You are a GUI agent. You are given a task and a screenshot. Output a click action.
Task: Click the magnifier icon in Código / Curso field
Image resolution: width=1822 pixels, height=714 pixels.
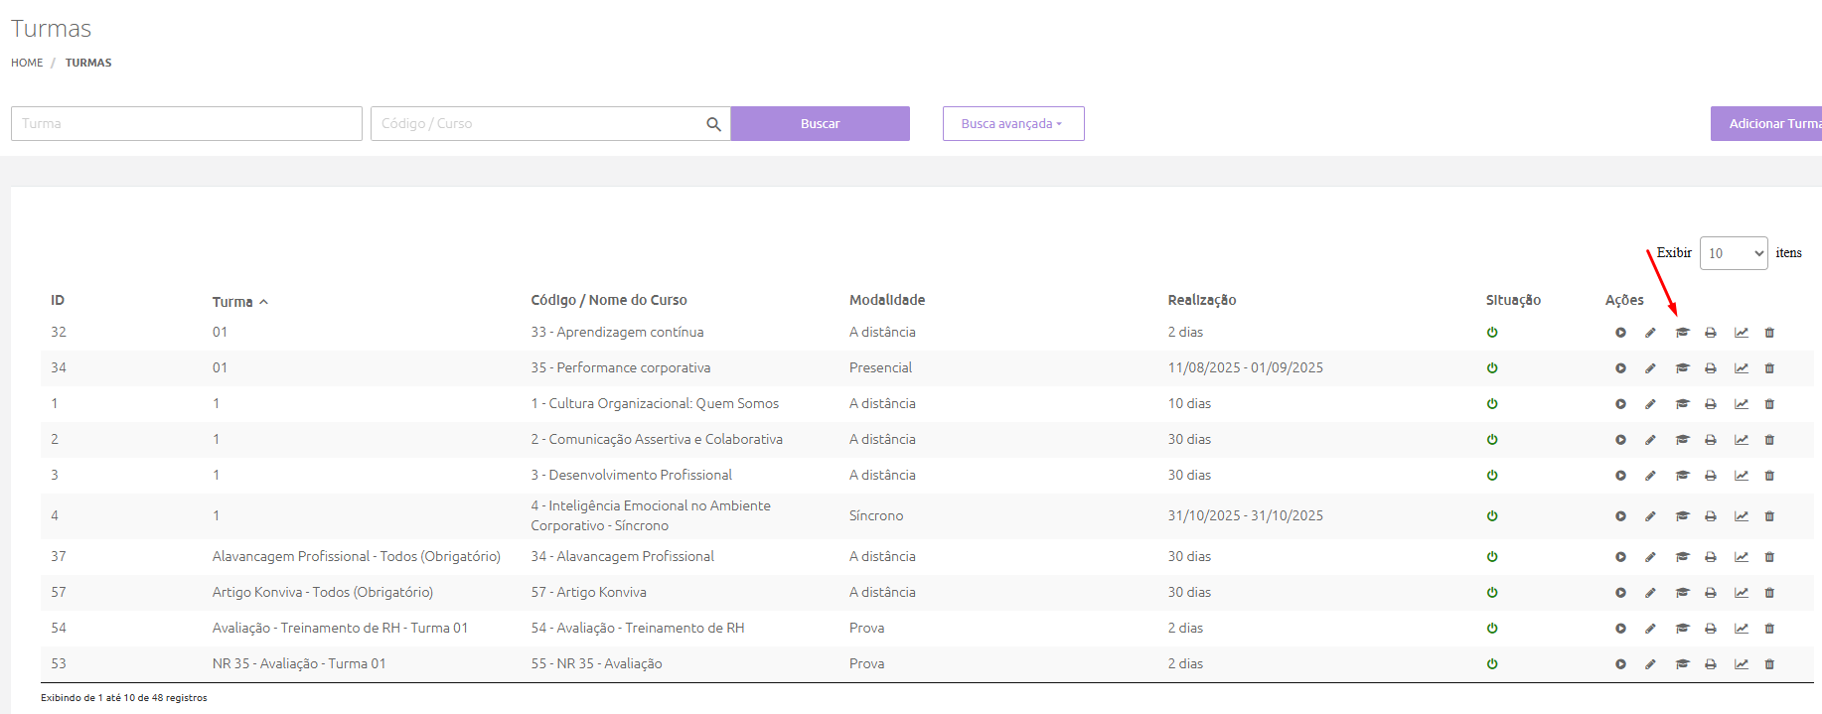click(713, 124)
